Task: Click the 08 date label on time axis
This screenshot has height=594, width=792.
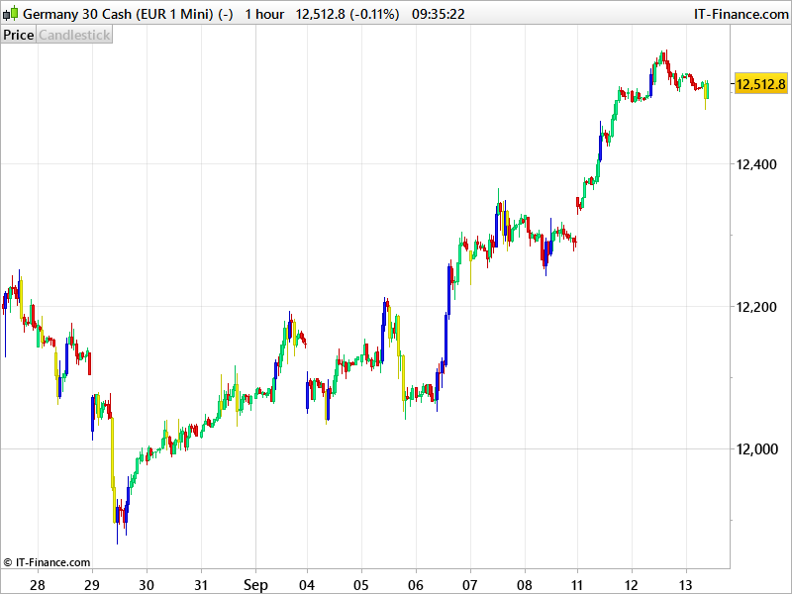Action: [525, 585]
